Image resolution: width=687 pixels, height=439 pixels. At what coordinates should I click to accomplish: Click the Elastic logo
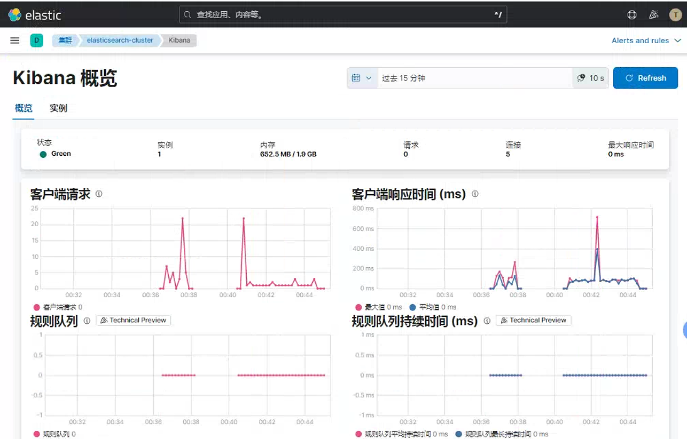(35, 15)
